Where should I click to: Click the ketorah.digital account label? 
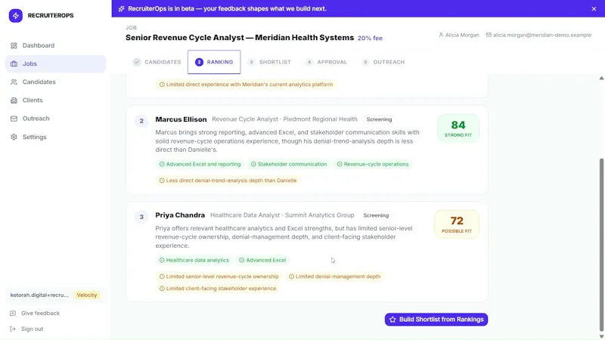click(x=39, y=295)
